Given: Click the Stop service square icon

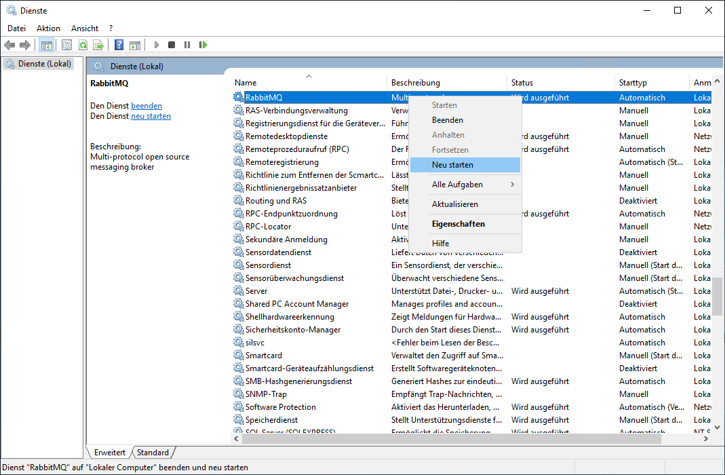Looking at the screenshot, I should click(172, 45).
